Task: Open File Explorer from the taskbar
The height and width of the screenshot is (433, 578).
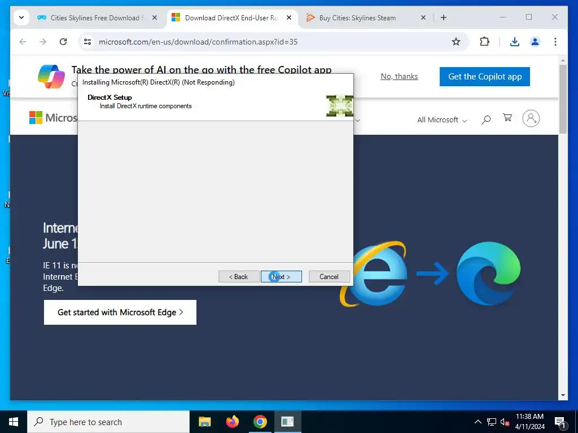Action: (204, 422)
